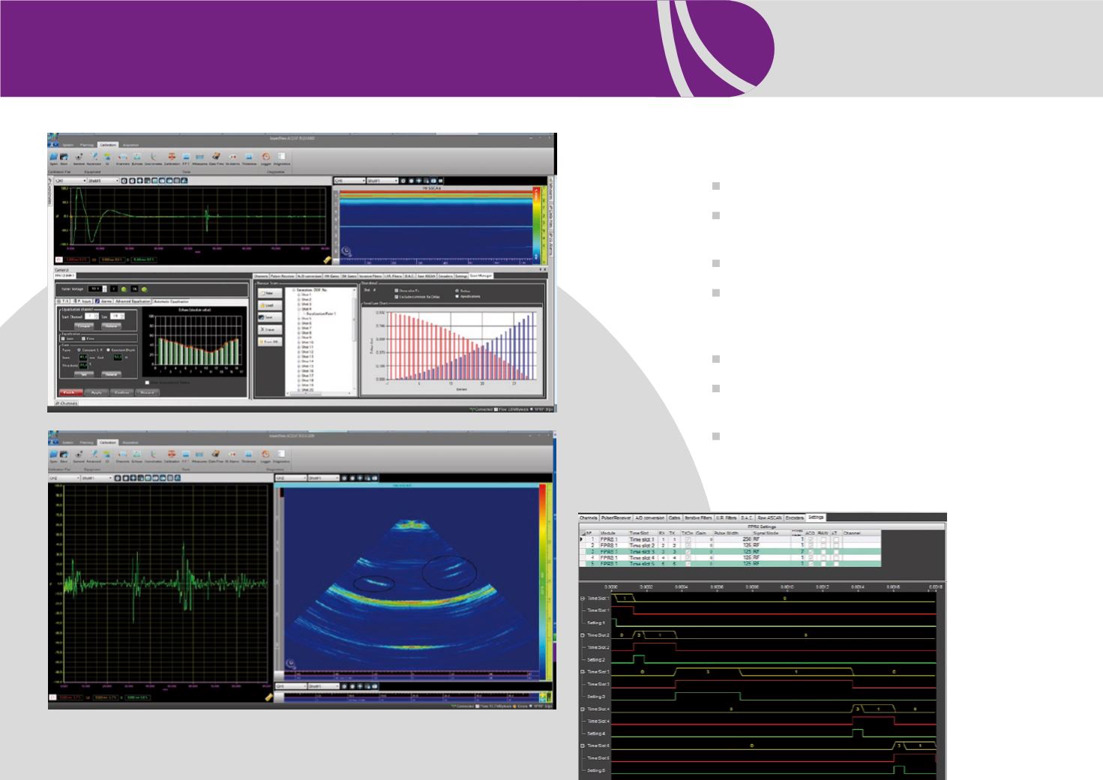Click the Open icon in the sector-scan window ribbon
Viewport: 1103px width, 780px height.
tap(53, 454)
